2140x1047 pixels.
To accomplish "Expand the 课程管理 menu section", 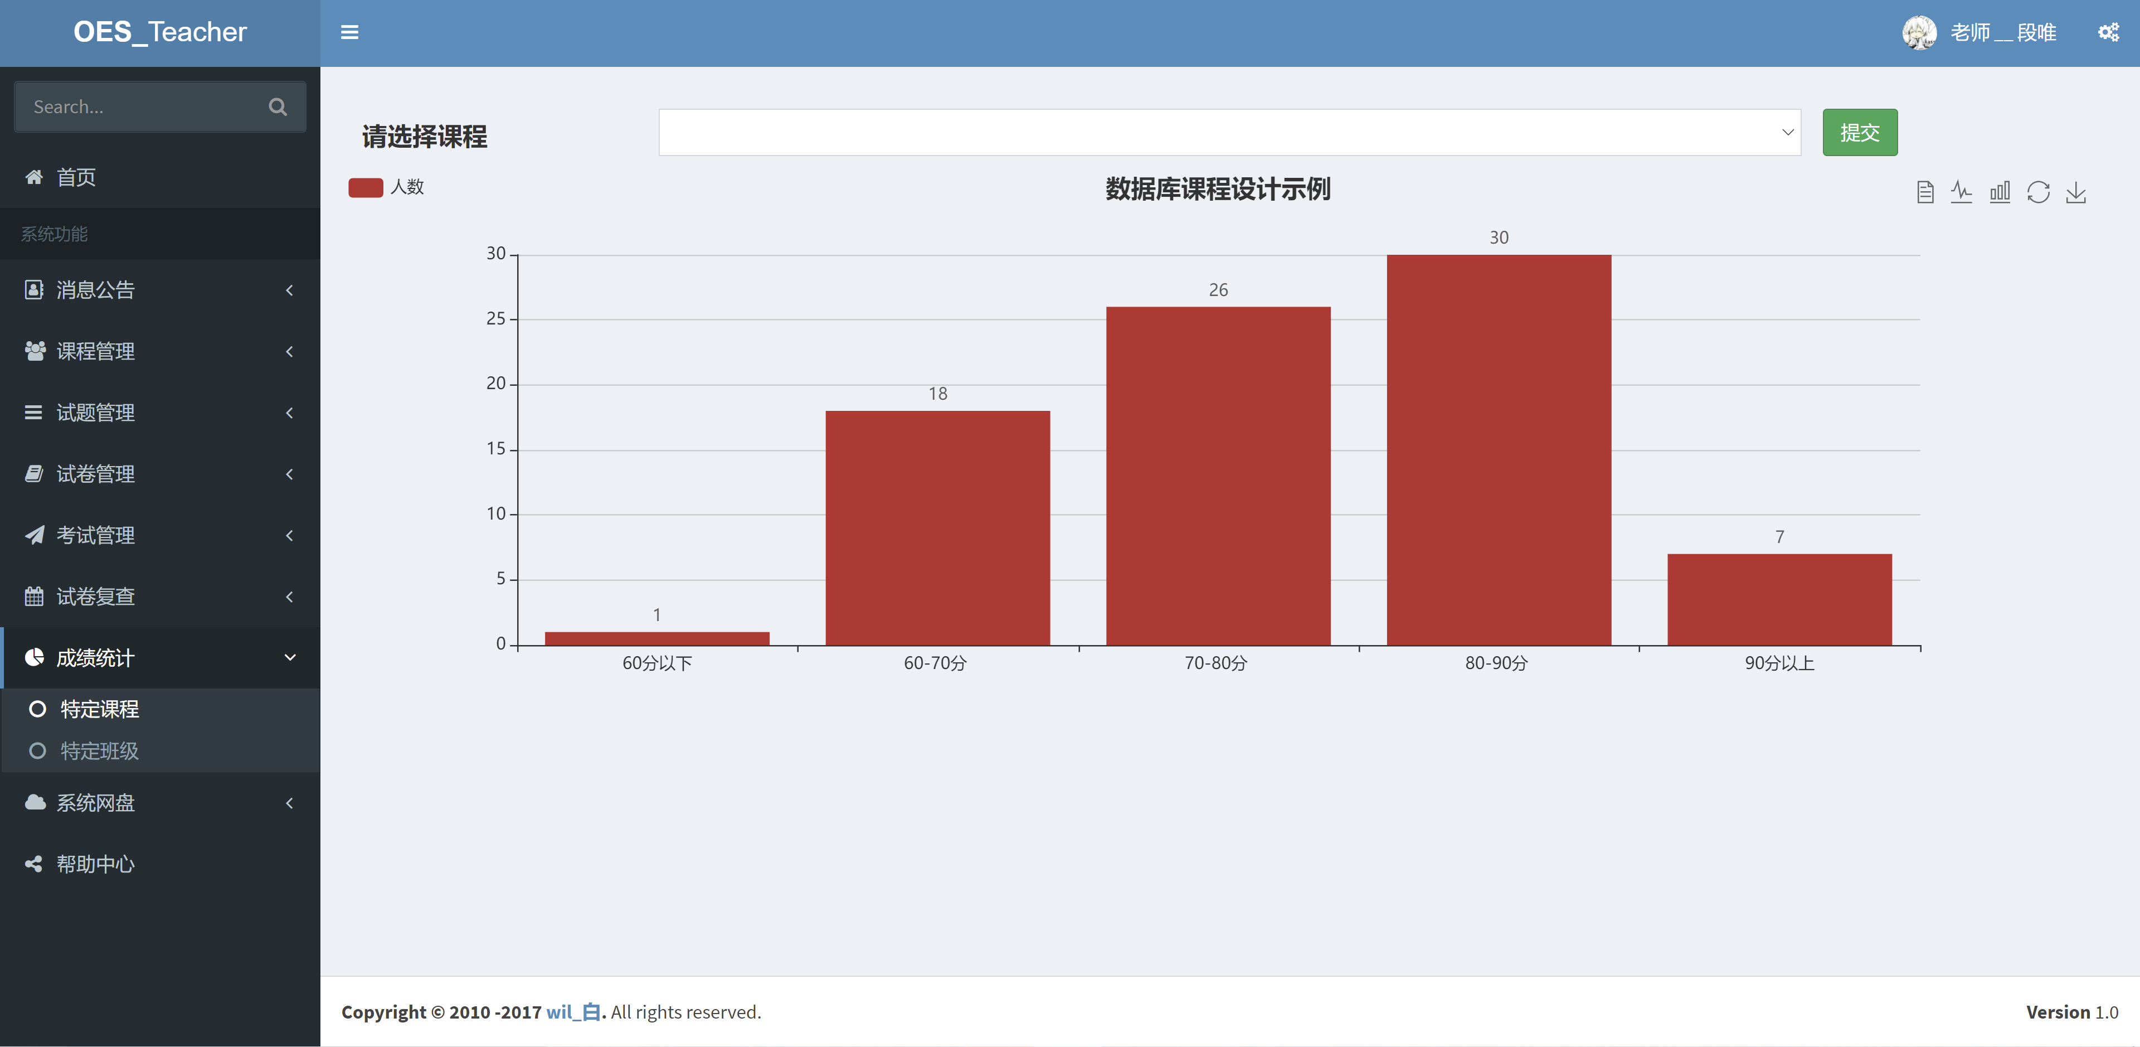I will tap(95, 351).
